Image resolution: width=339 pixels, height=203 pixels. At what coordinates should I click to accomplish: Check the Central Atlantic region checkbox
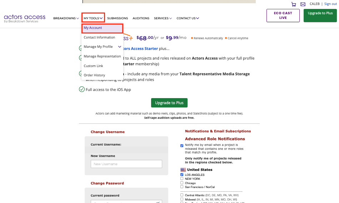click(182, 195)
